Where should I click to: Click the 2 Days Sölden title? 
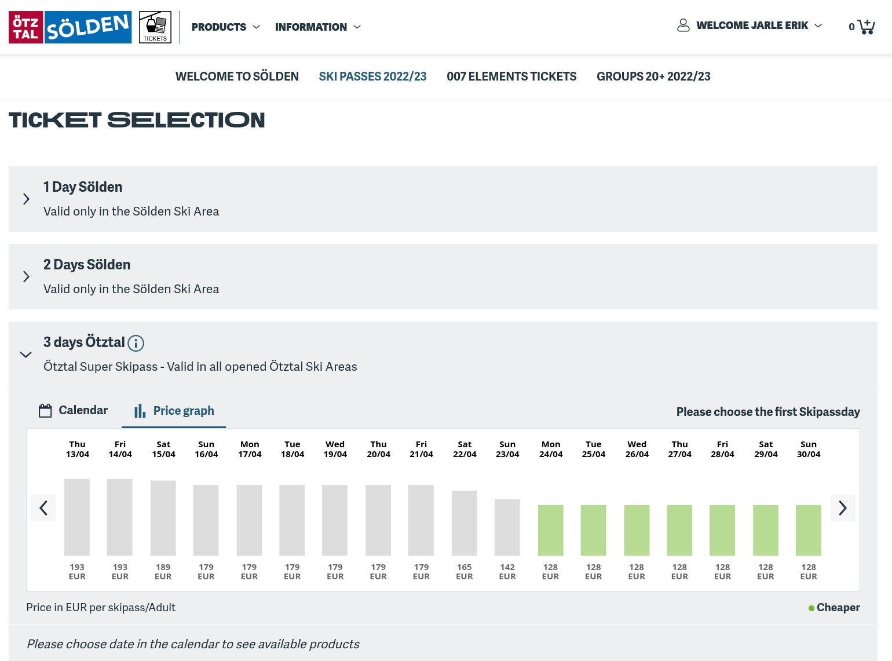pos(87,265)
